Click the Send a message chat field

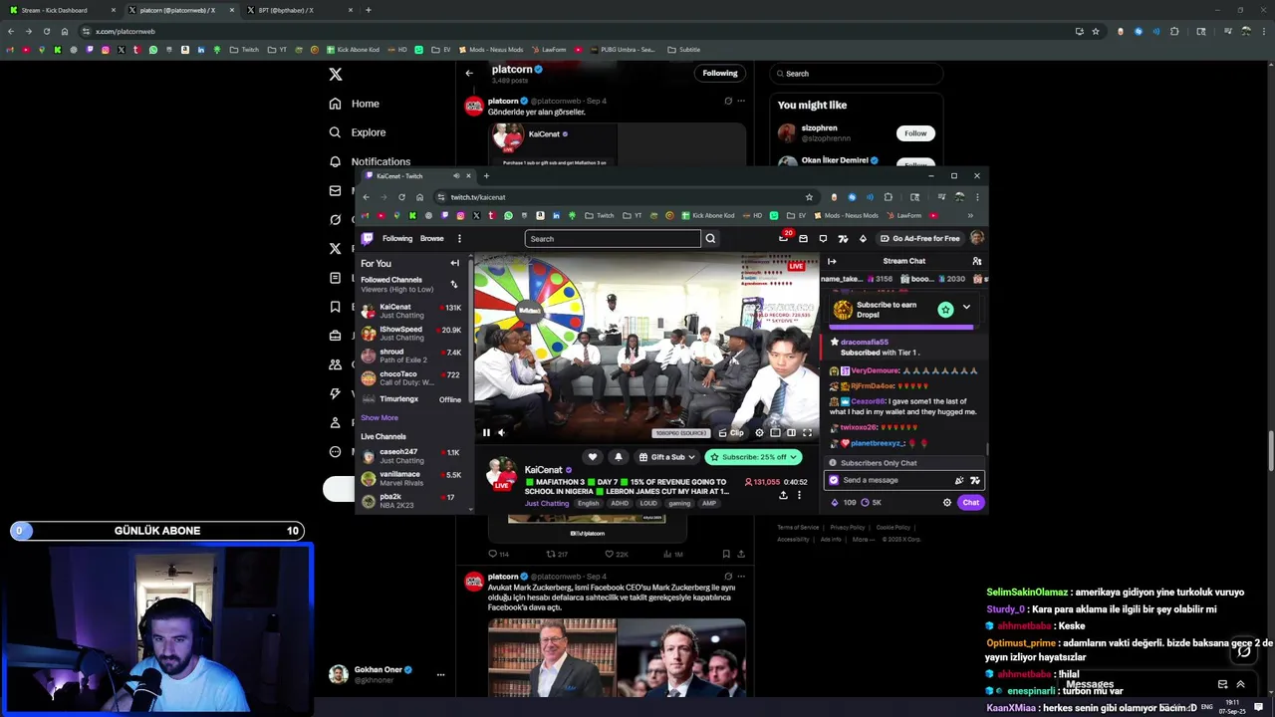point(891,480)
